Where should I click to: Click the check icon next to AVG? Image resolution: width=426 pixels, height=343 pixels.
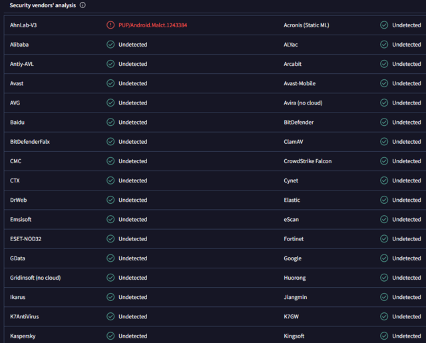110,103
